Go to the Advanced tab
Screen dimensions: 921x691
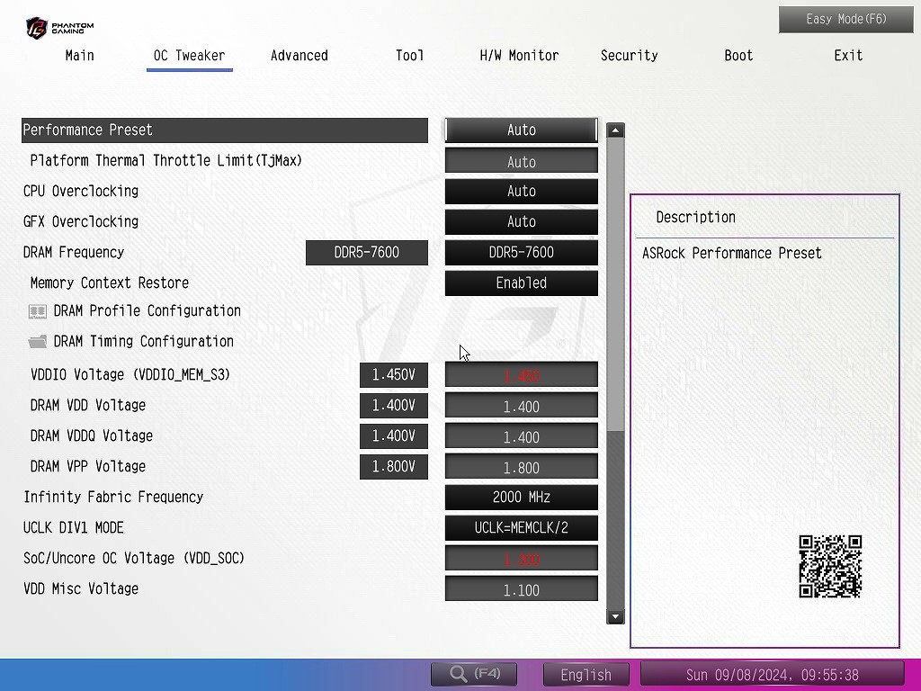point(299,56)
